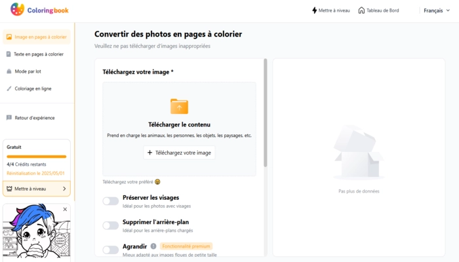This screenshot has height=262, width=459.
Task: Click the house icon for Tableau de Bord
Action: [361, 10]
